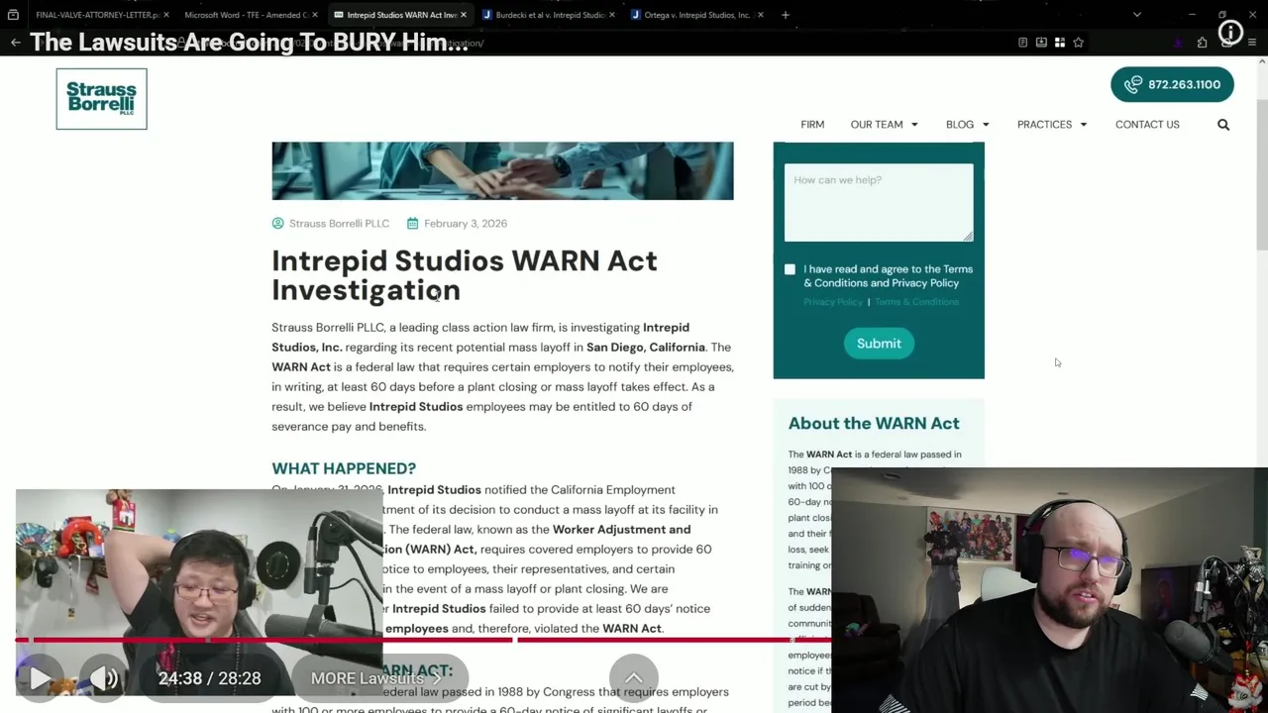
Task: Click the WHAT HAPPENED? heading
Action: point(344,468)
